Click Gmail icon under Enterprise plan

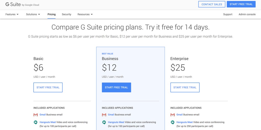(x=173, y=115)
